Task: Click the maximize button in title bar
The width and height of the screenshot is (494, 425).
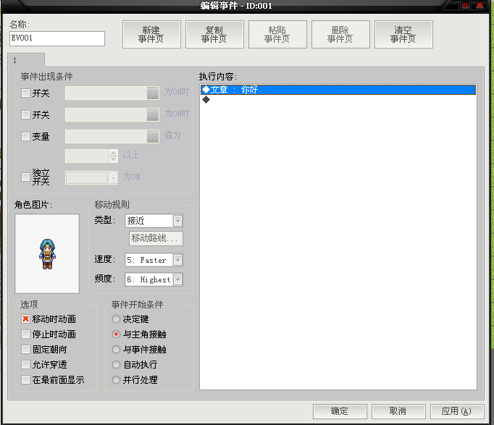Action: [x=465, y=5]
